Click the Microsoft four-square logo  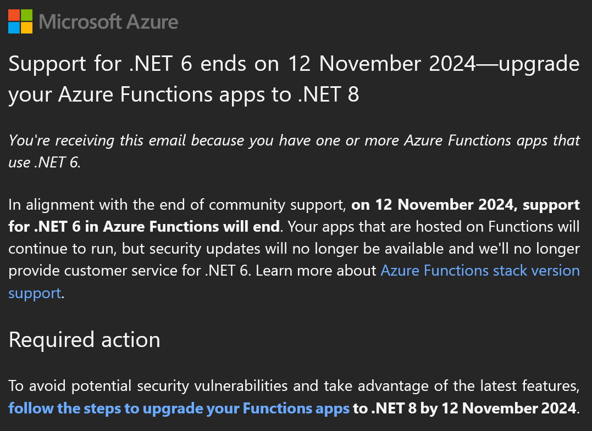pos(20,21)
